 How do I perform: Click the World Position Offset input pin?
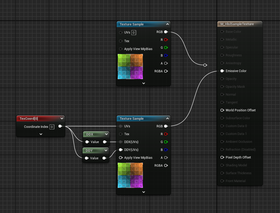222,110
